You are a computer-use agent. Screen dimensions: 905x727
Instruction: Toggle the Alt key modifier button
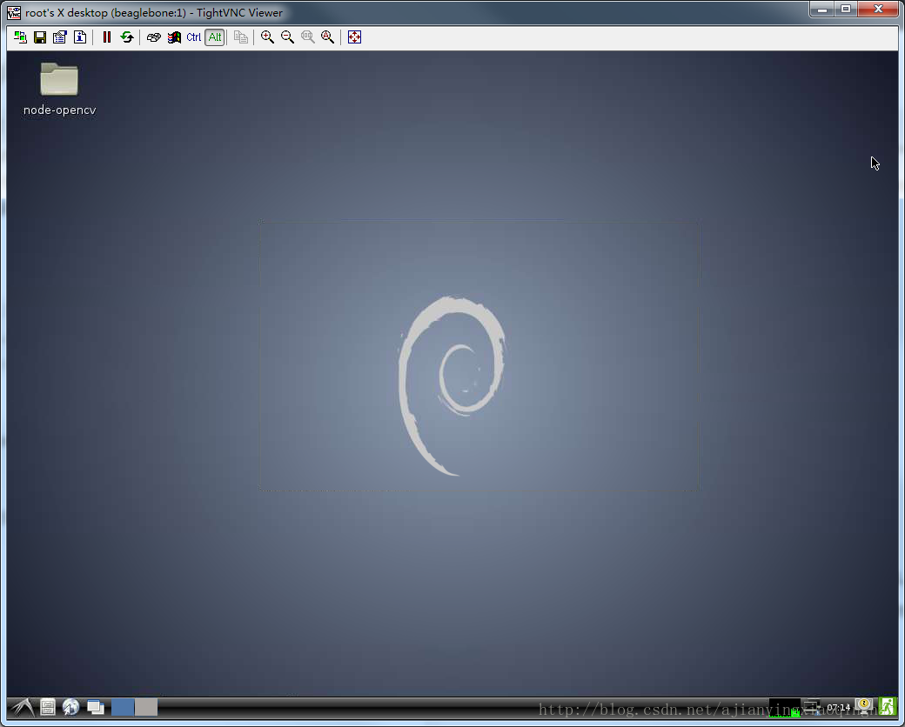point(215,37)
